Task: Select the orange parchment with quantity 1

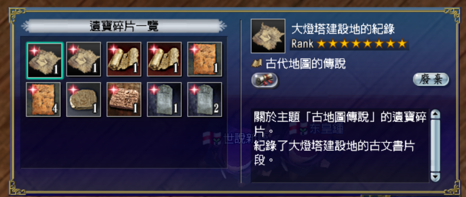Action: point(205,59)
